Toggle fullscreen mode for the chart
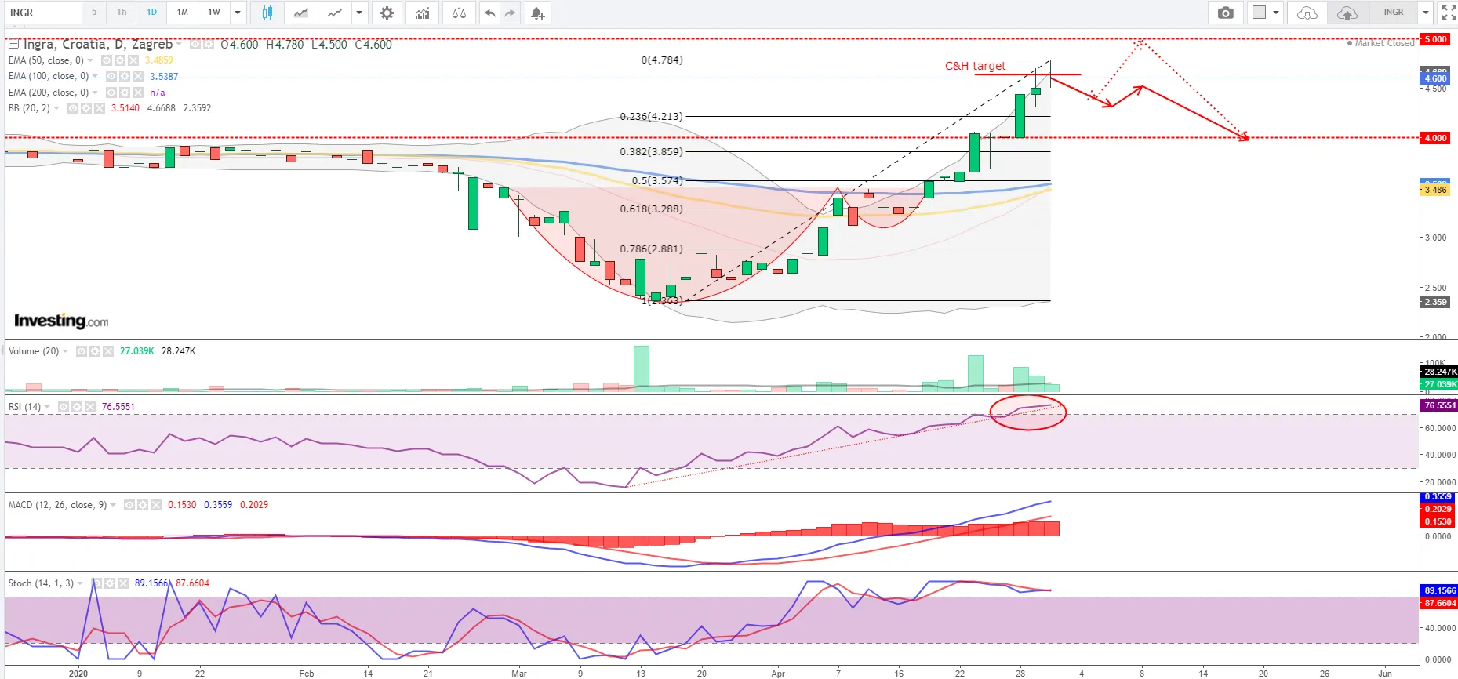Viewport: 1458px width, 679px height. tap(1449, 13)
